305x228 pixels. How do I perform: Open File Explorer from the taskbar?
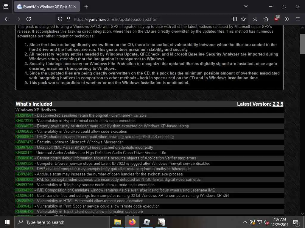click(x=117, y=222)
